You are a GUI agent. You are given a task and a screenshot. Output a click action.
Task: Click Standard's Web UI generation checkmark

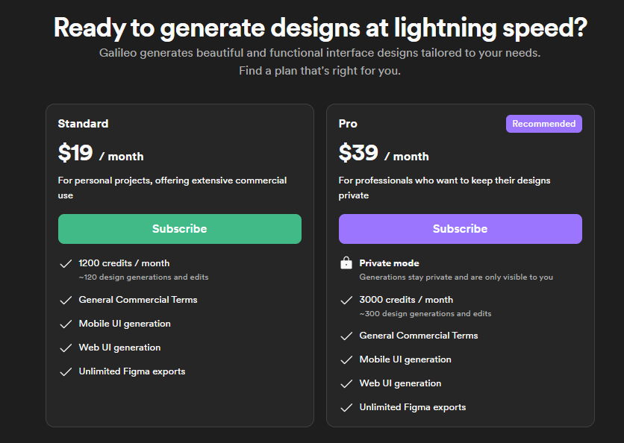[x=65, y=348]
